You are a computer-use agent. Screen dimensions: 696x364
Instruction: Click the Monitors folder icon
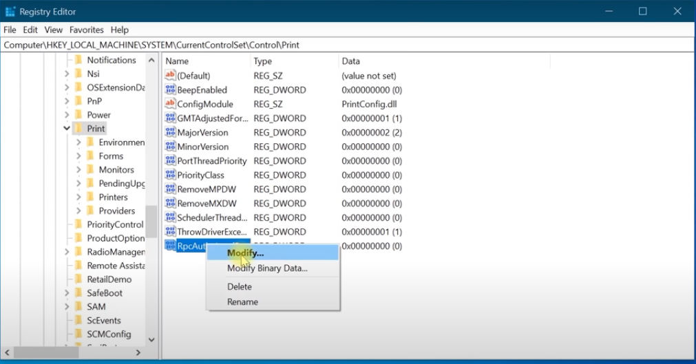[x=90, y=170]
